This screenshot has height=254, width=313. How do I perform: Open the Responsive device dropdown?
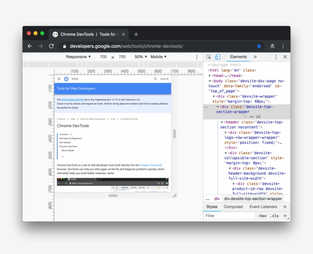point(78,57)
